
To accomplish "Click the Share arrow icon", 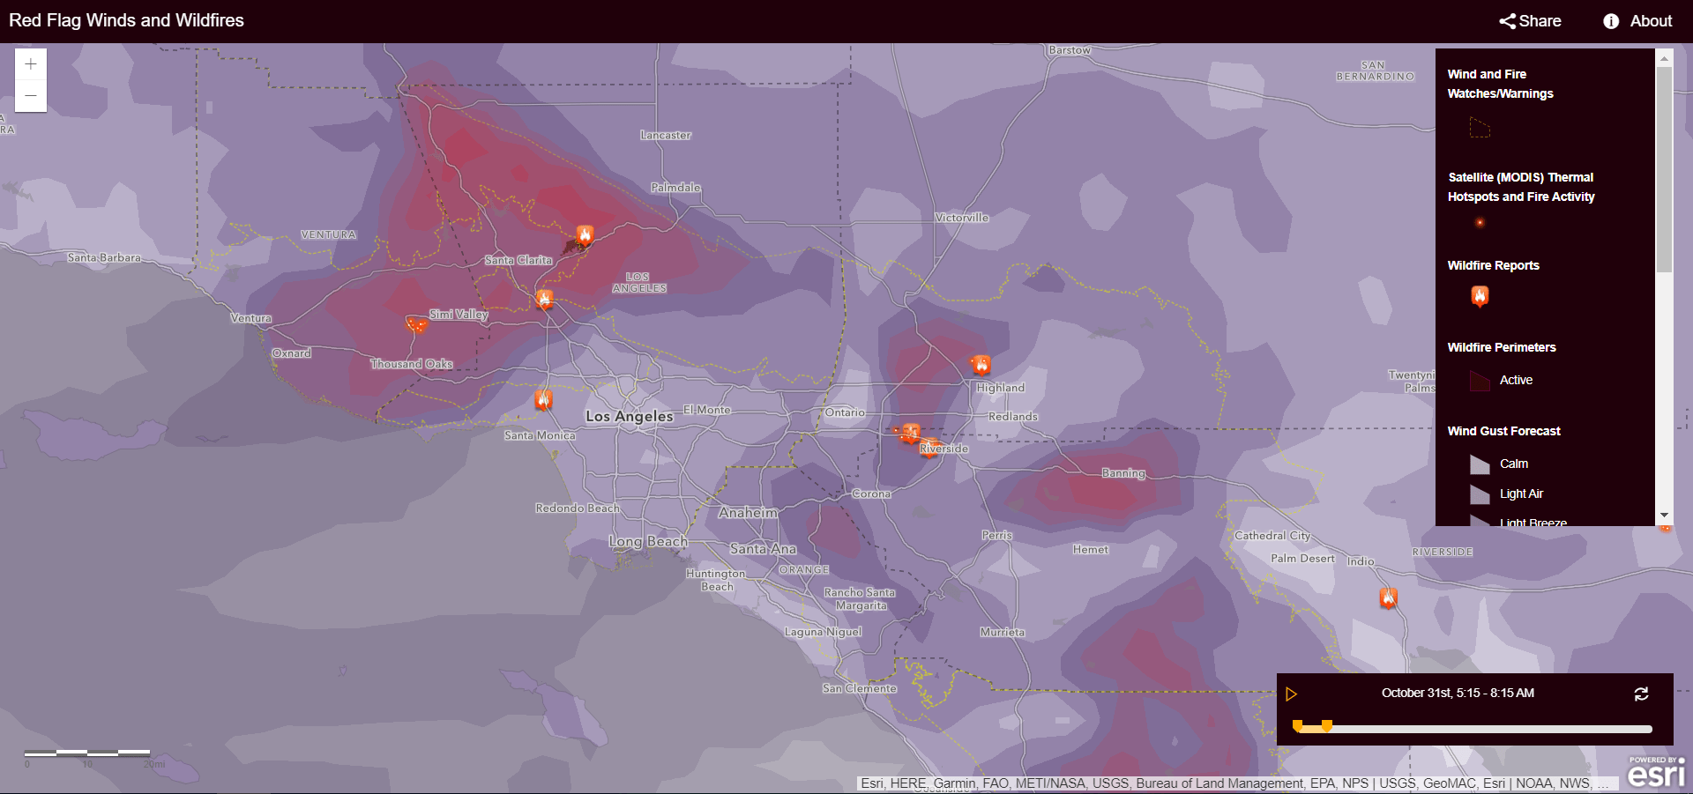I will 1508,21.
